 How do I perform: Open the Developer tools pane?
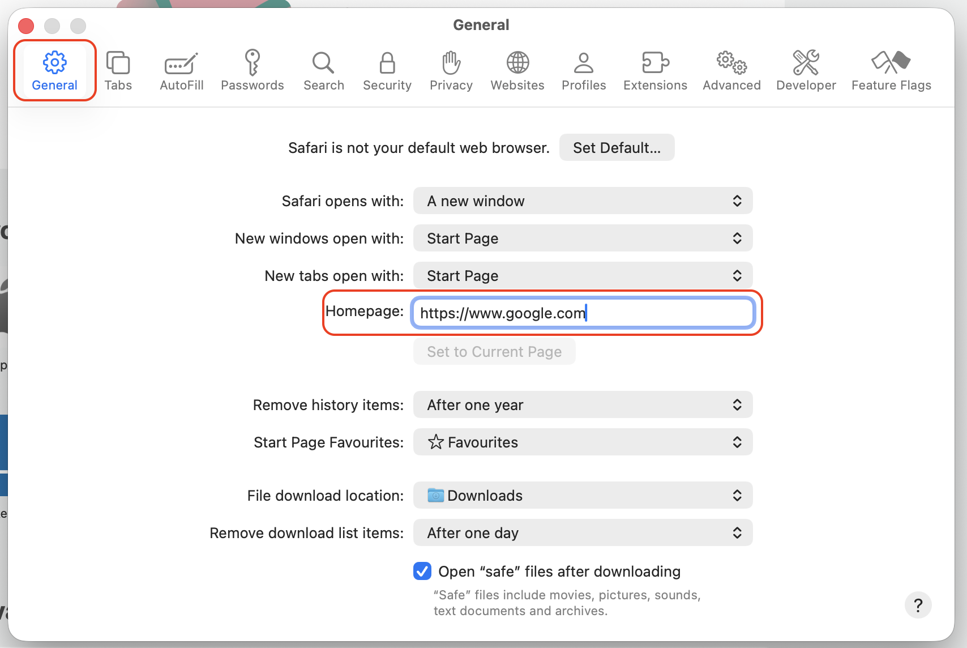click(x=806, y=71)
